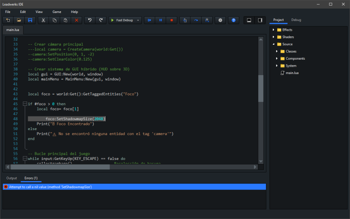Screen dimensions: 350x219
Task: Click the red Stop debugging icon
Action: pyautogui.click(x=172, y=21)
